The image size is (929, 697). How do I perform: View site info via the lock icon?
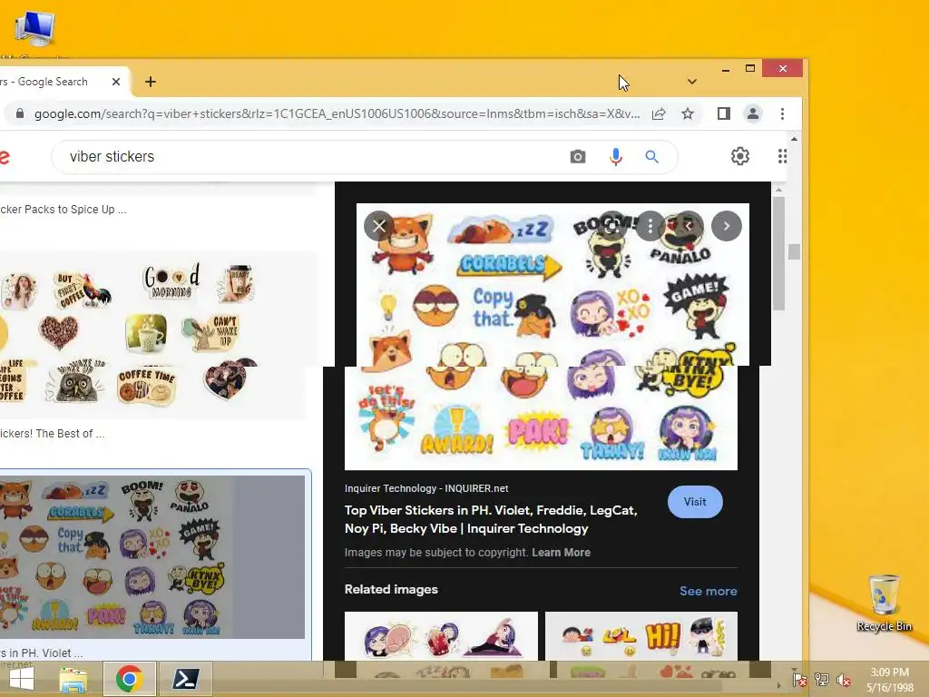[20, 113]
